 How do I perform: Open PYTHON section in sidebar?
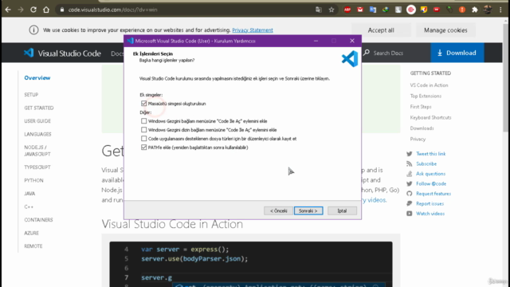33,181
